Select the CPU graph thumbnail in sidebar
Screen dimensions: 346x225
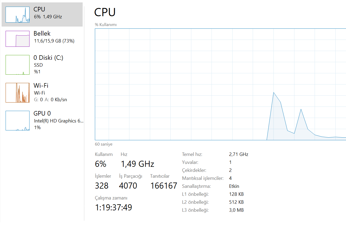17,14
